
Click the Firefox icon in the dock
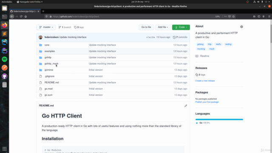pos(5,25)
